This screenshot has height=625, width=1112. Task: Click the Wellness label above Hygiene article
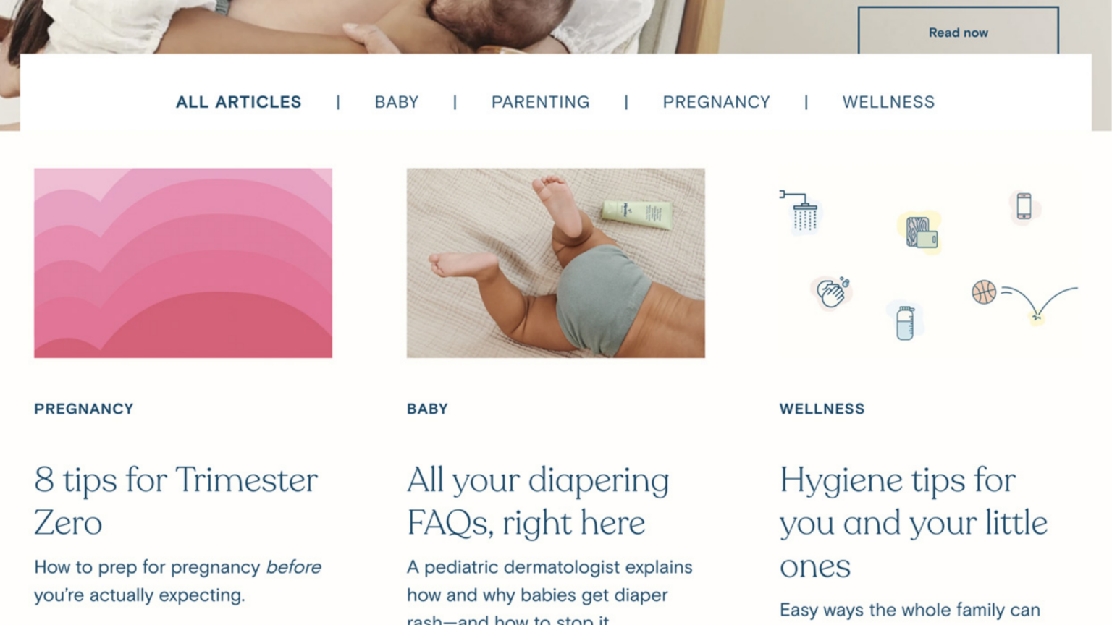(822, 409)
